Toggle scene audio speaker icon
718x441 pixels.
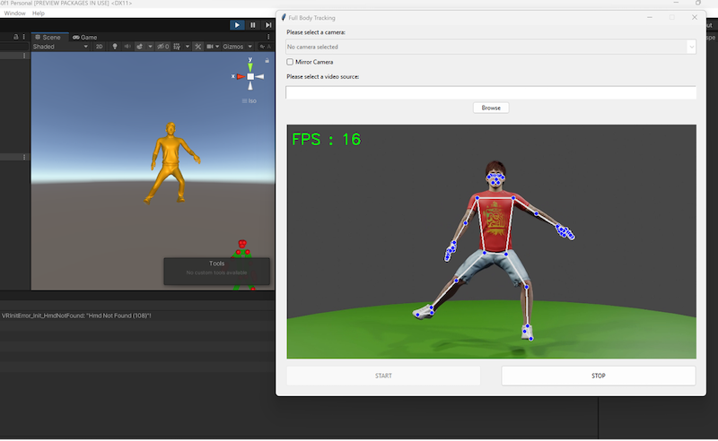pyautogui.click(x=127, y=47)
